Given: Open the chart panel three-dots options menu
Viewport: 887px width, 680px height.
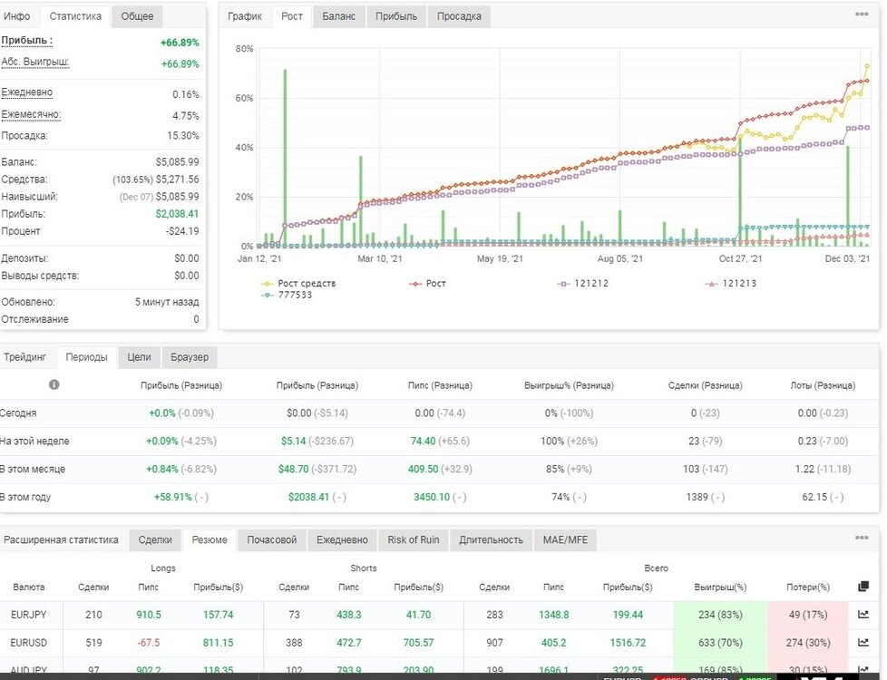Looking at the screenshot, I should tap(862, 15).
